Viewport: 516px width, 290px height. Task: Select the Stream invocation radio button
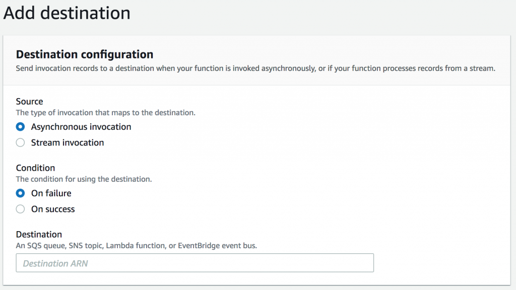[x=20, y=142]
